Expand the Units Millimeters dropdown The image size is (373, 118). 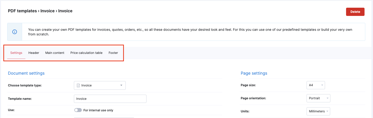tap(318, 111)
